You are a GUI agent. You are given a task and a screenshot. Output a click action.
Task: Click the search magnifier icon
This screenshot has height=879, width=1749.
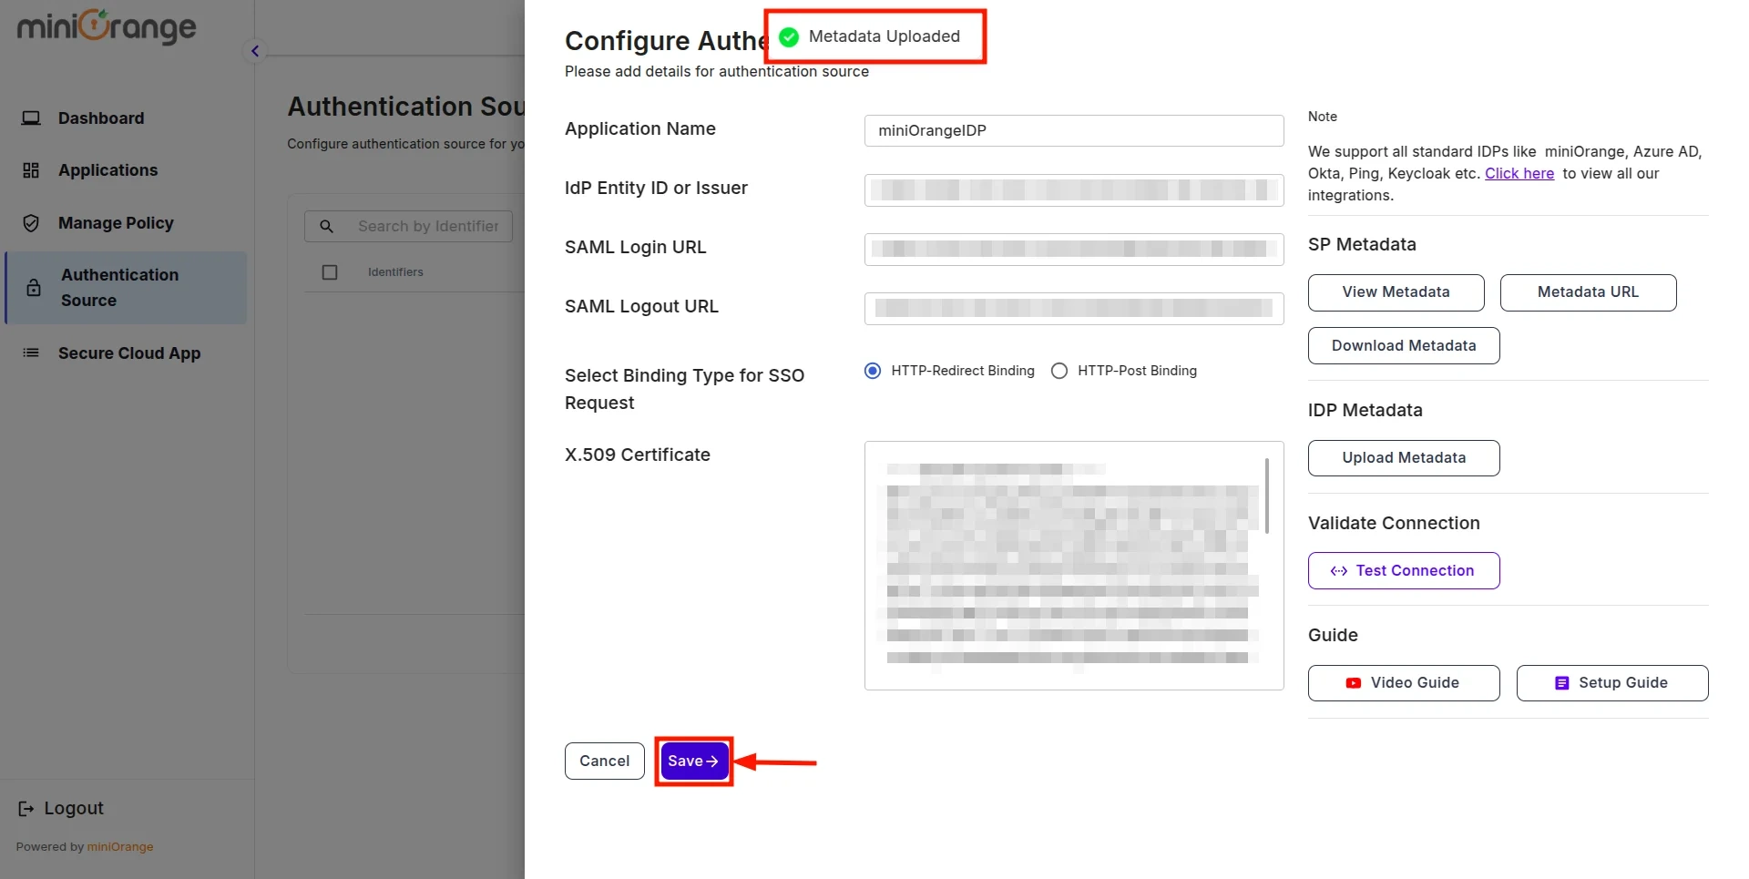[326, 226]
